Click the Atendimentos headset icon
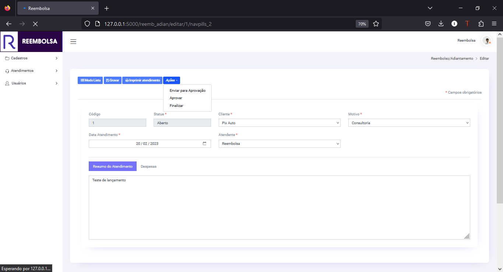503x272 pixels. (7, 70)
